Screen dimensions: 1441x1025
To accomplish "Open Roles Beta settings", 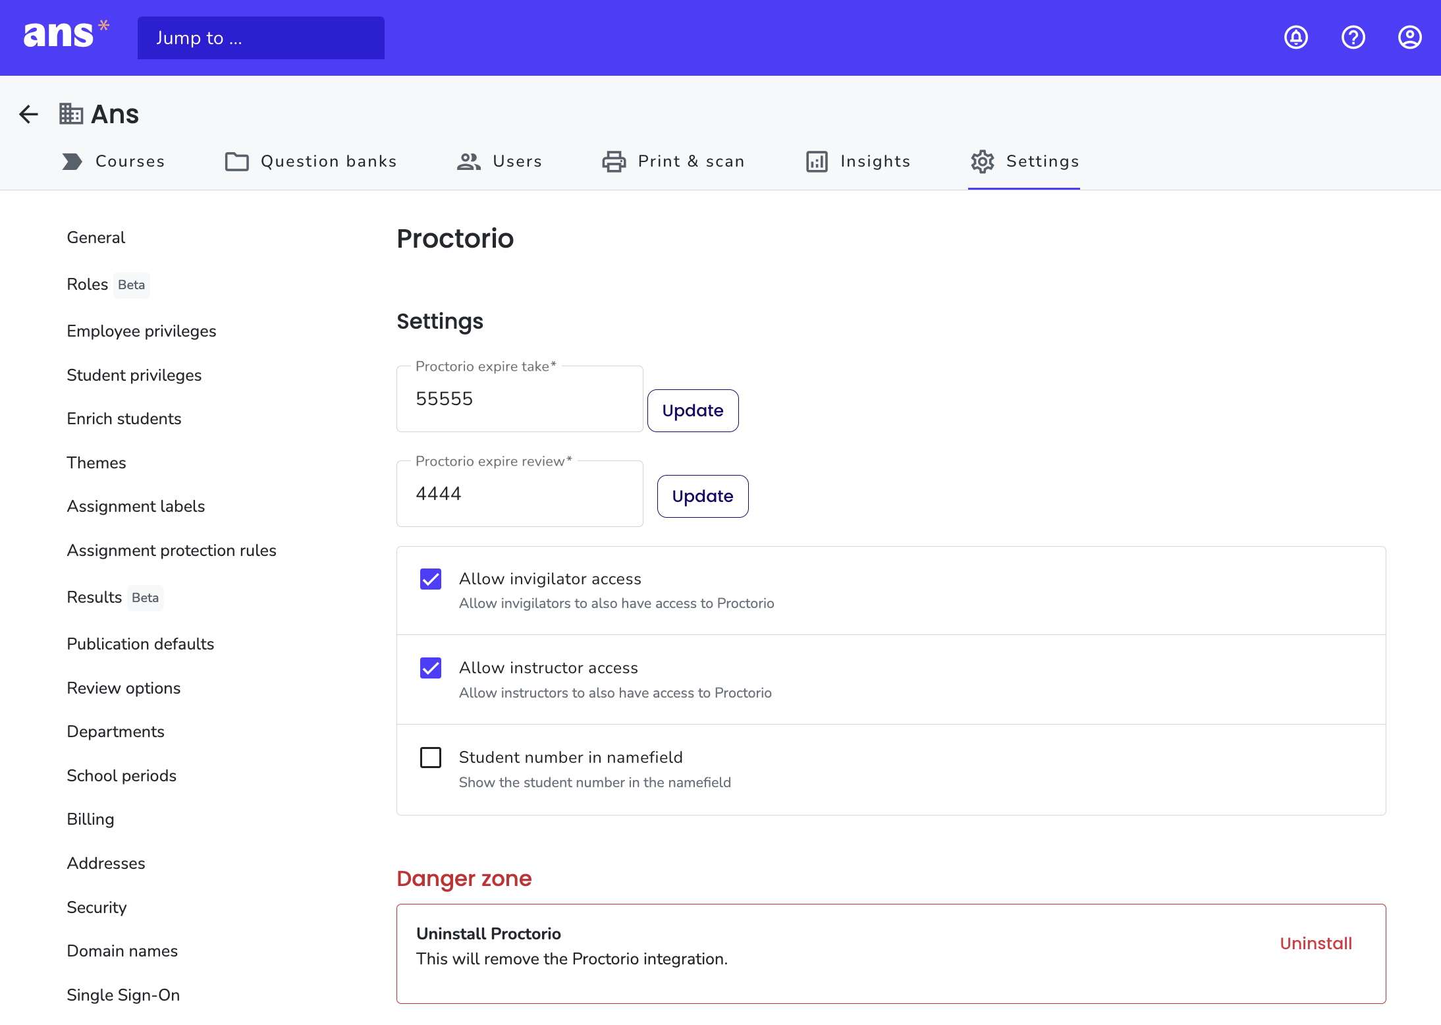I will [108, 285].
